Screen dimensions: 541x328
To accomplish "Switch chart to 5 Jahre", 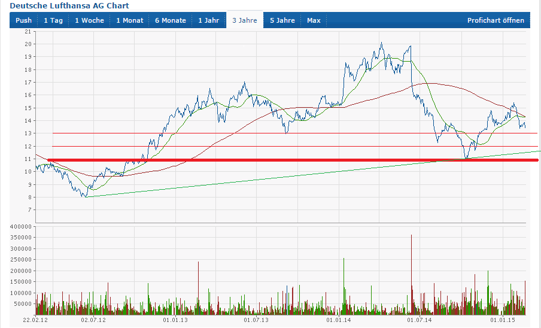I will click(x=282, y=20).
